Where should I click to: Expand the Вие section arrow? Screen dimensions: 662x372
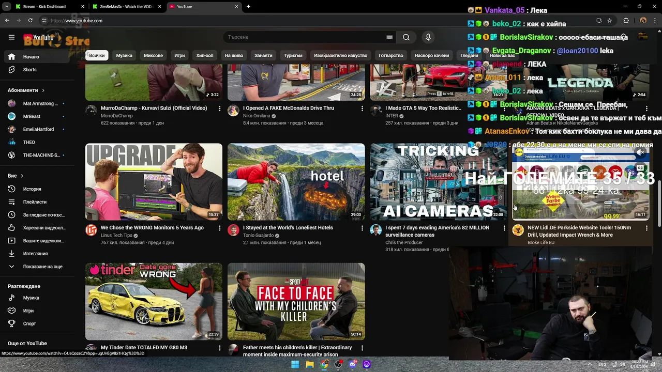tap(22, 176)
